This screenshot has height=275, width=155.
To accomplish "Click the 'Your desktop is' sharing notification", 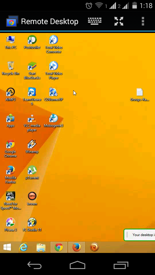I will point(139,235).
